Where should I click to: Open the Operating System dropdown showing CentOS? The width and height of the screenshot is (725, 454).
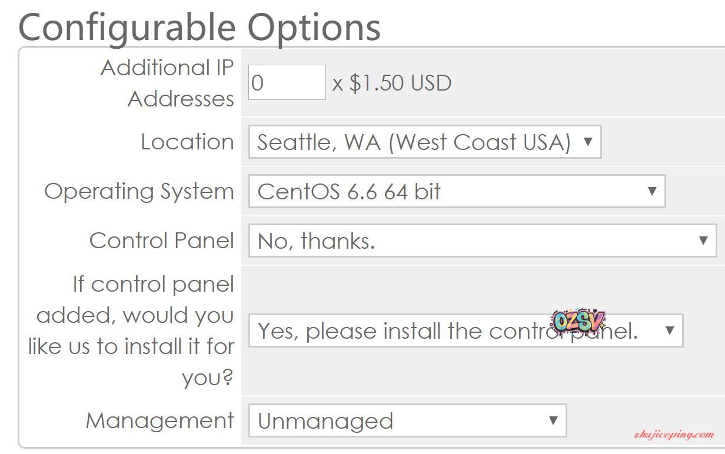pyautogui.click(x=447, y=191)
